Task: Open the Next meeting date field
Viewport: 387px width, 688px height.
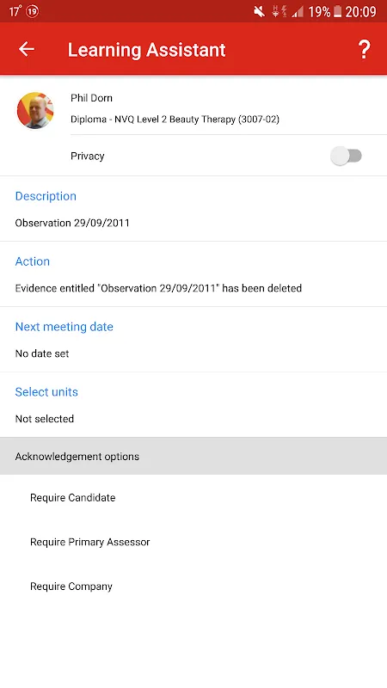Action: pyautogui.click(x=193, y=340)
